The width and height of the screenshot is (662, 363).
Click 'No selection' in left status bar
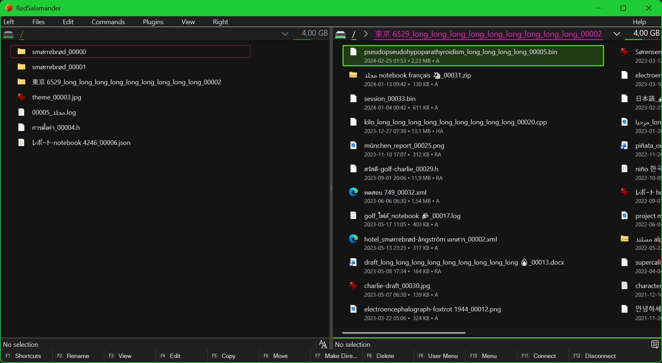[x=21, y=344]
